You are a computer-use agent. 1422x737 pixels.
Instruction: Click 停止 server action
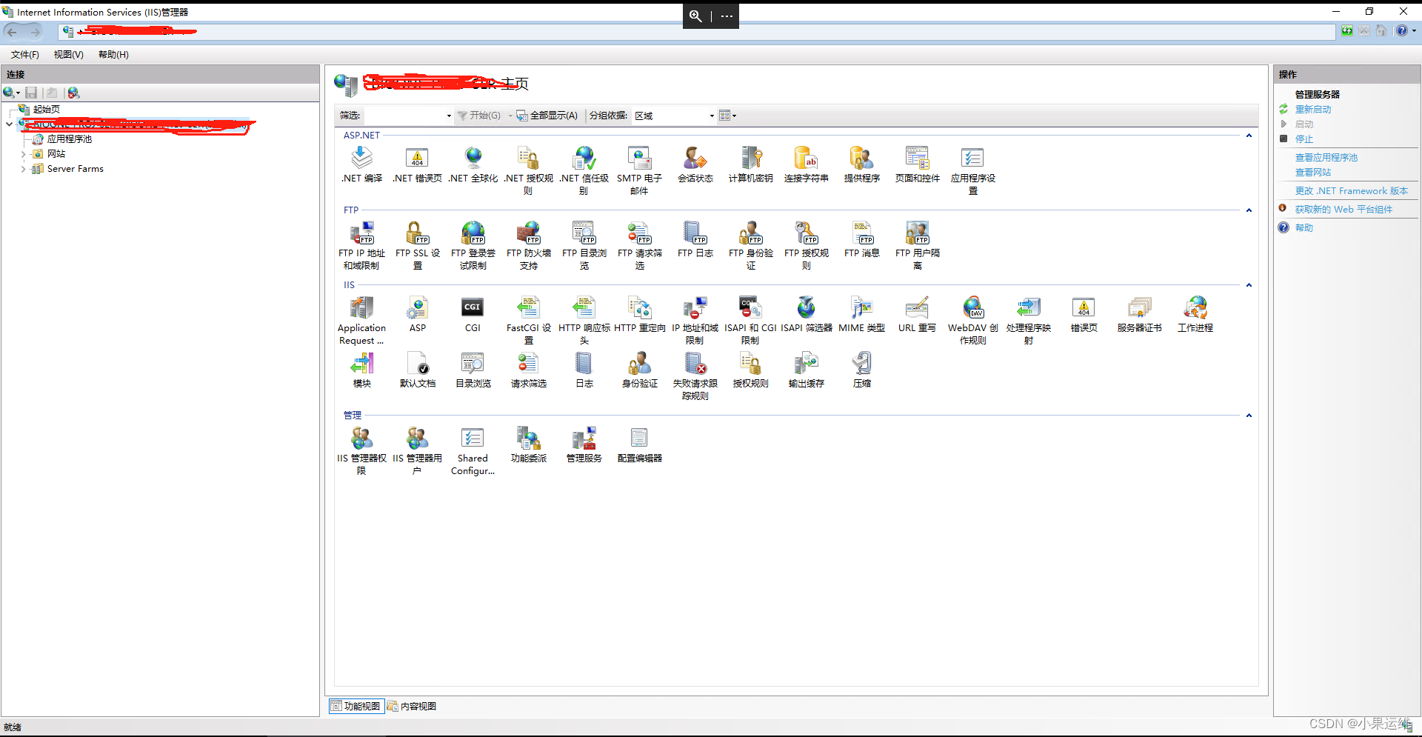1303,139
